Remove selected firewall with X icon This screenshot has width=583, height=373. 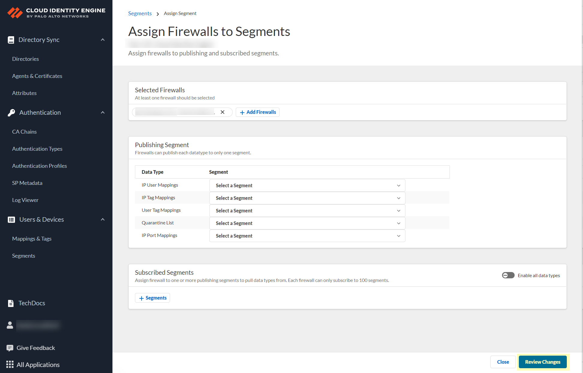[223, 112]
